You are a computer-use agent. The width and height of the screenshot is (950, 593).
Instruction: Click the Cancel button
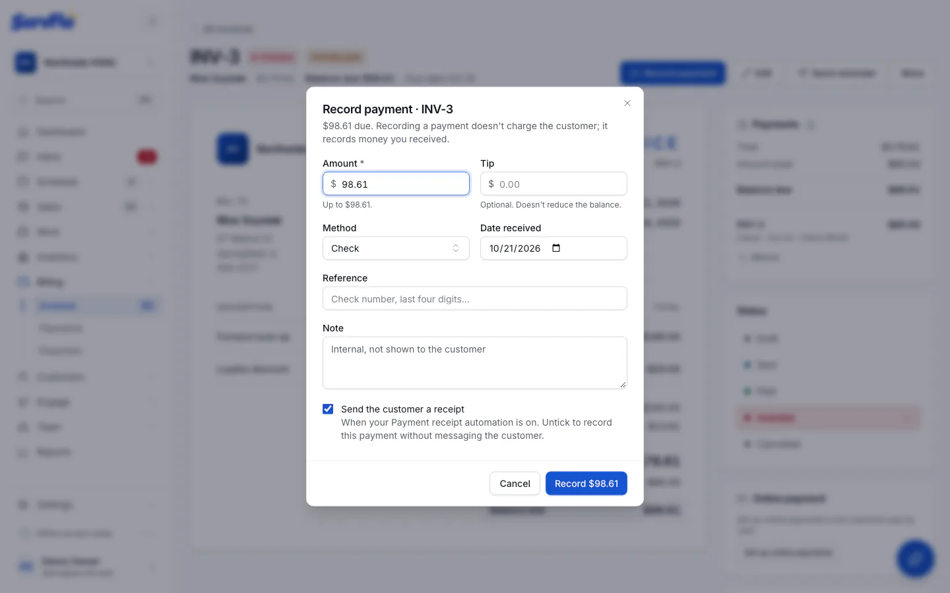pos(515,484)
